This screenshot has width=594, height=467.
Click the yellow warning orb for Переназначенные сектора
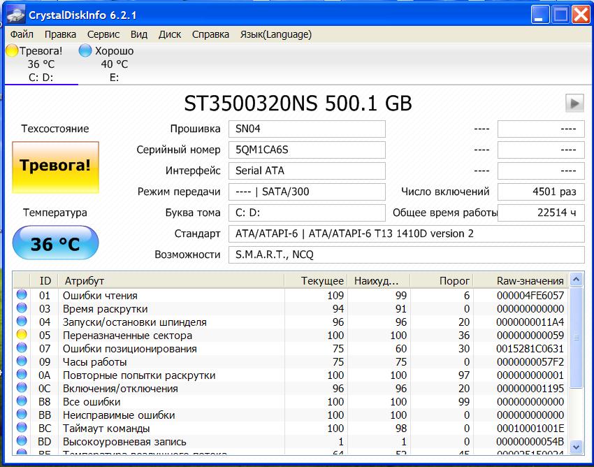[x=22, y=334]
